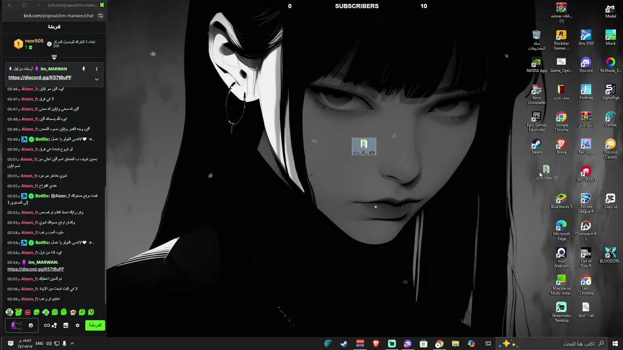Select the new folder (2) in desktop center
The height and width of the screenshot is (350, 623).
tap(364, 147)
